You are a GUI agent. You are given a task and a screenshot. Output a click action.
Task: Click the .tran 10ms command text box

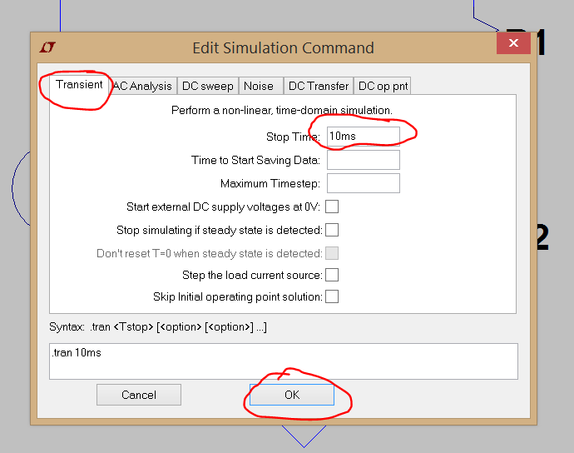click(284, 361)
